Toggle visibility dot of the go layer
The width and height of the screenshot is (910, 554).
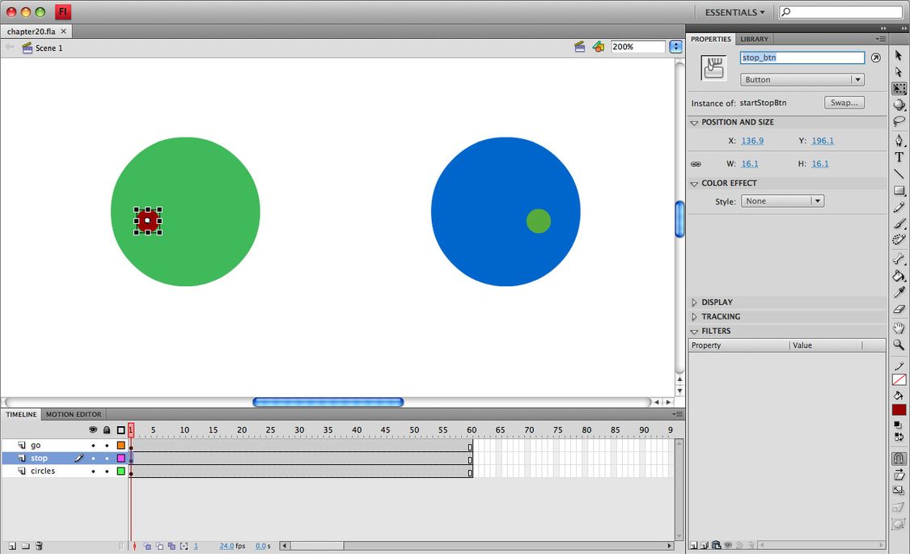point(93,446)
